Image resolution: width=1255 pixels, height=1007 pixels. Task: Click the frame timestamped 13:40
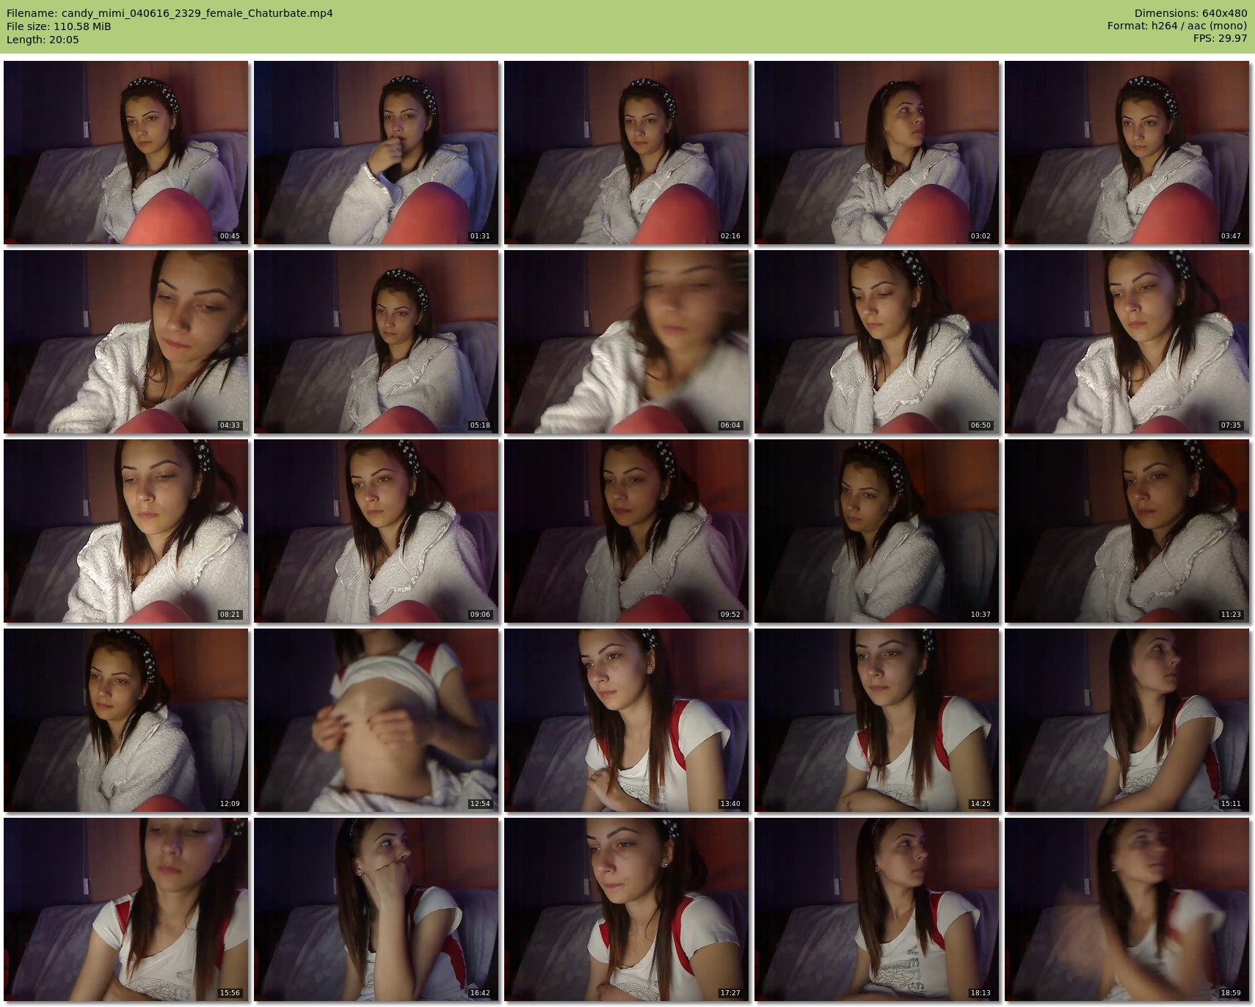pos(627,720)
